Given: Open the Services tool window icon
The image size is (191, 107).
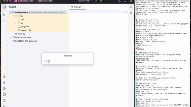Looking at the screenshot, I should click(4, 89).
